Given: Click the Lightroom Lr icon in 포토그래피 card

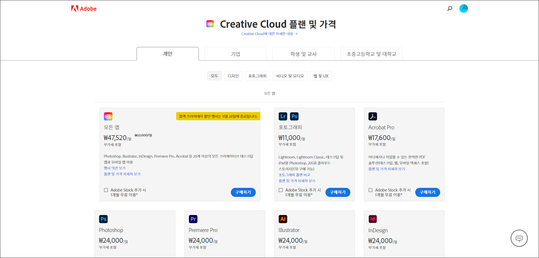Looking at the screenshot, I should coord(283,116).
